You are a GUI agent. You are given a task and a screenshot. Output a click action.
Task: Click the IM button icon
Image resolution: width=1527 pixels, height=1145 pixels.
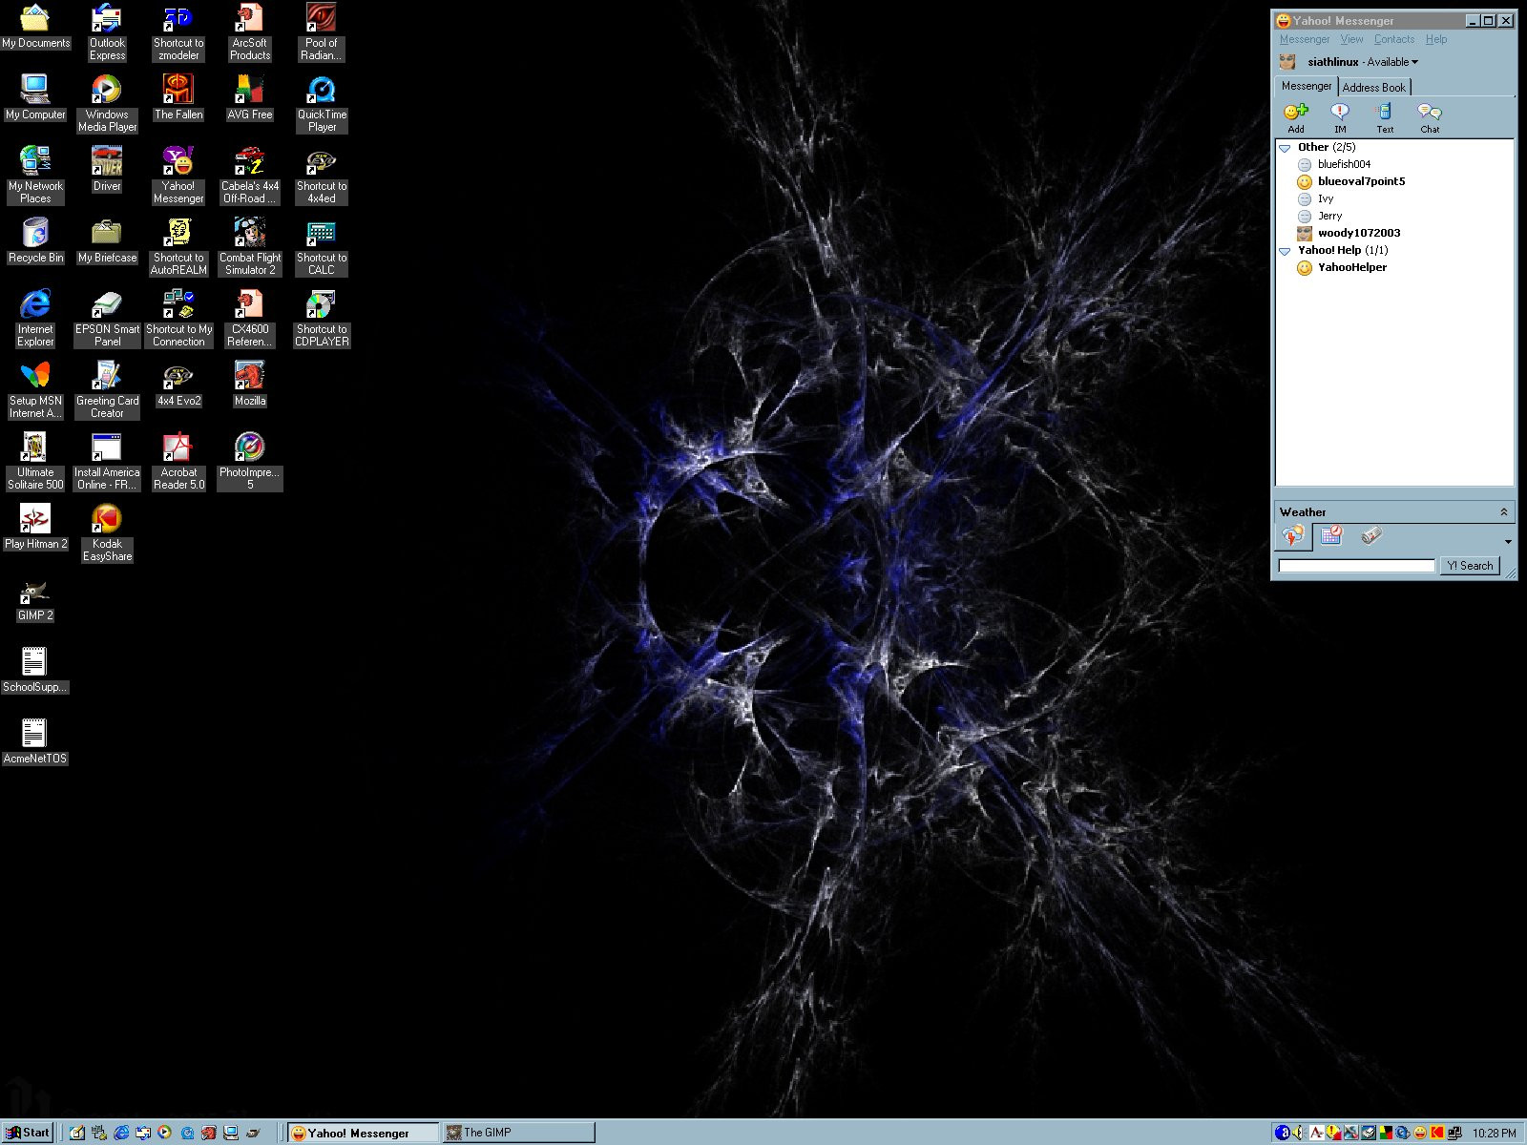(x=1340, y=113)
